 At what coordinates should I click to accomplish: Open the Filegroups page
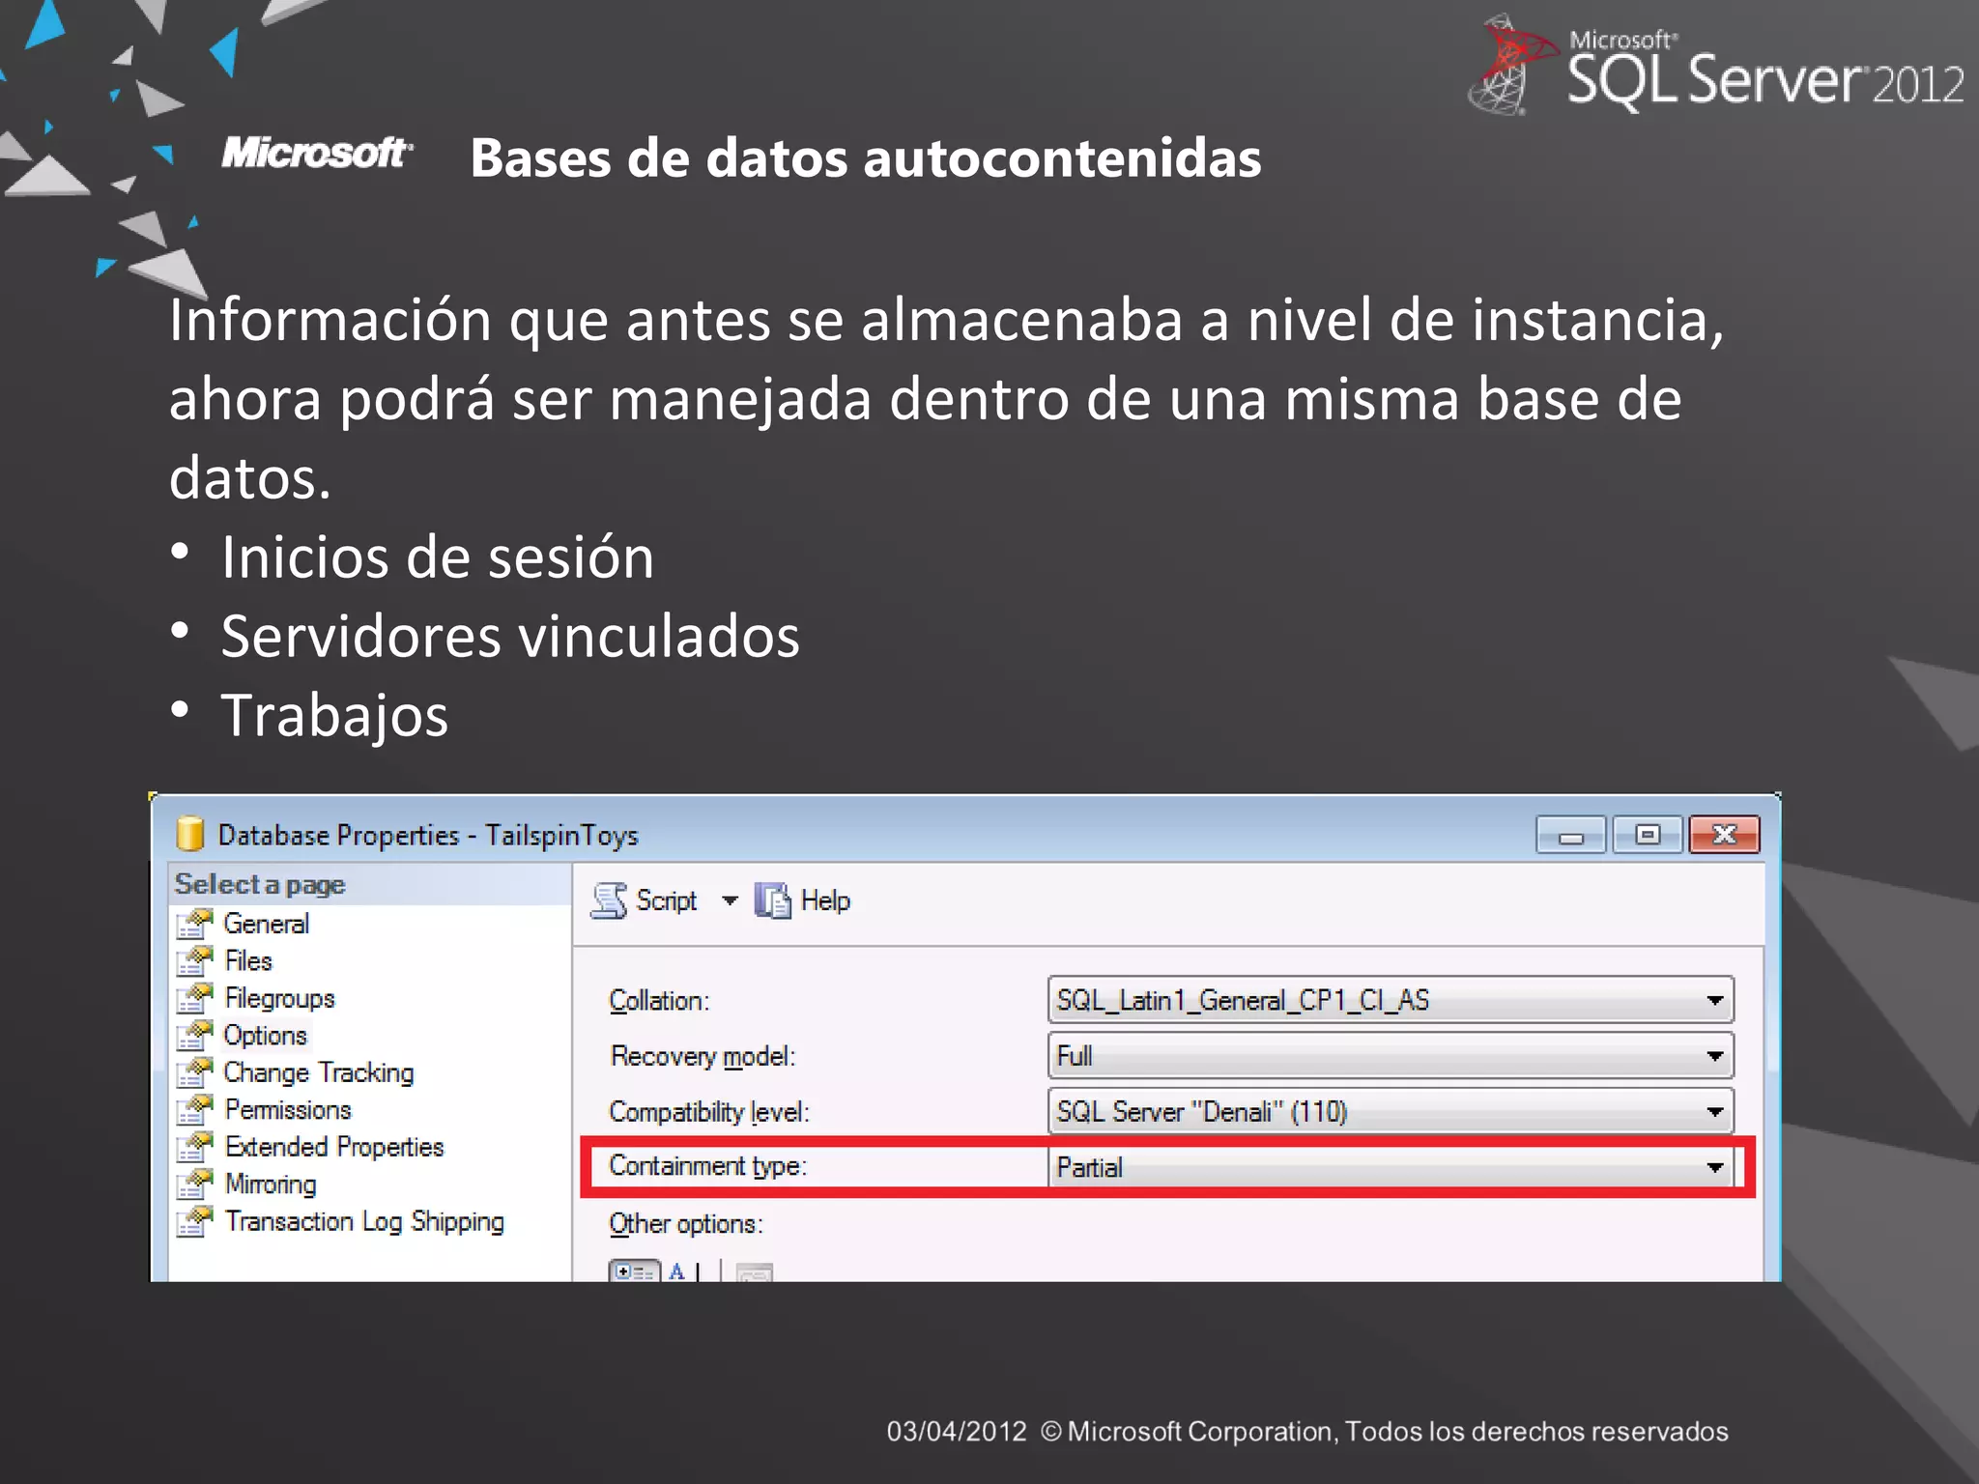[279, 998]
